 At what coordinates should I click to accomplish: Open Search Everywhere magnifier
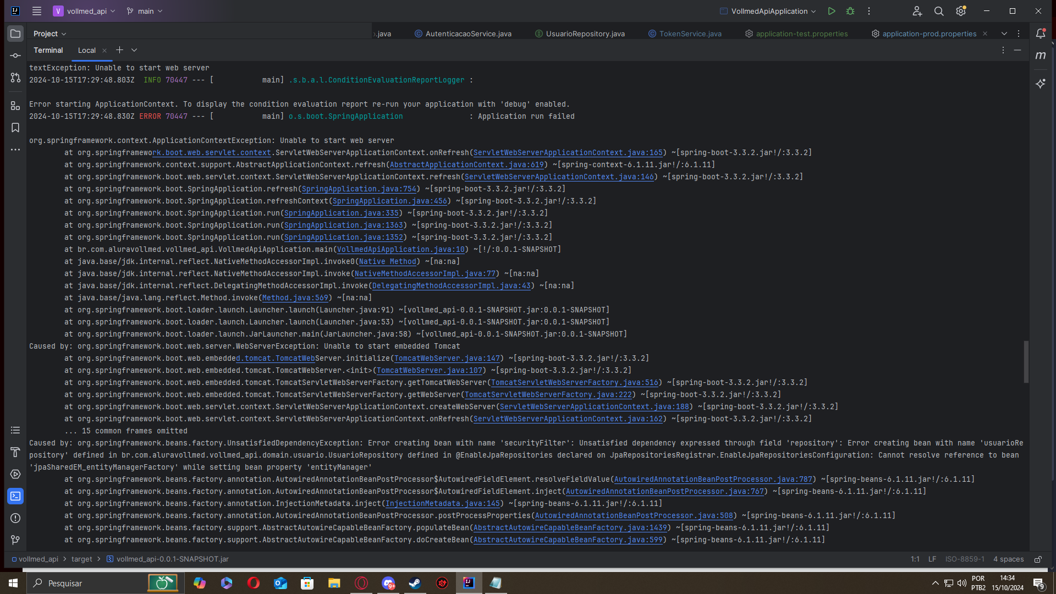pos(939,11)
